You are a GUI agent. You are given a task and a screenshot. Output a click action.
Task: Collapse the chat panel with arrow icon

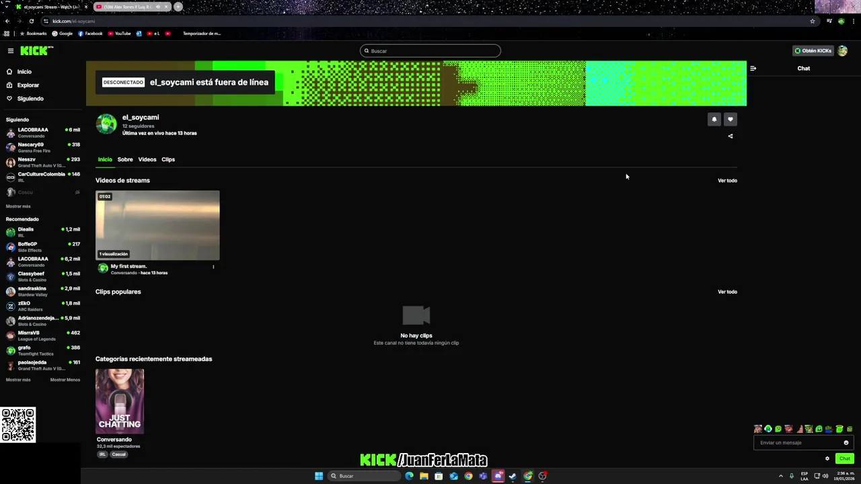753,69
